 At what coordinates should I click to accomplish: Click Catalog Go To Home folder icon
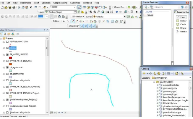point(159,73)
